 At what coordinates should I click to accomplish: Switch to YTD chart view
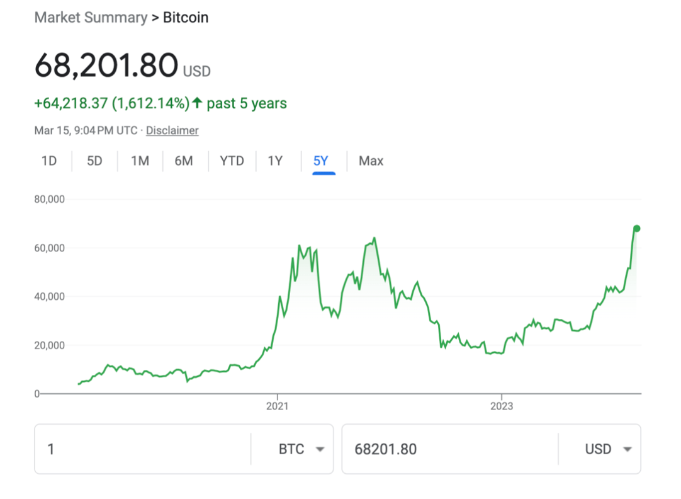click(x=232, y=161)
